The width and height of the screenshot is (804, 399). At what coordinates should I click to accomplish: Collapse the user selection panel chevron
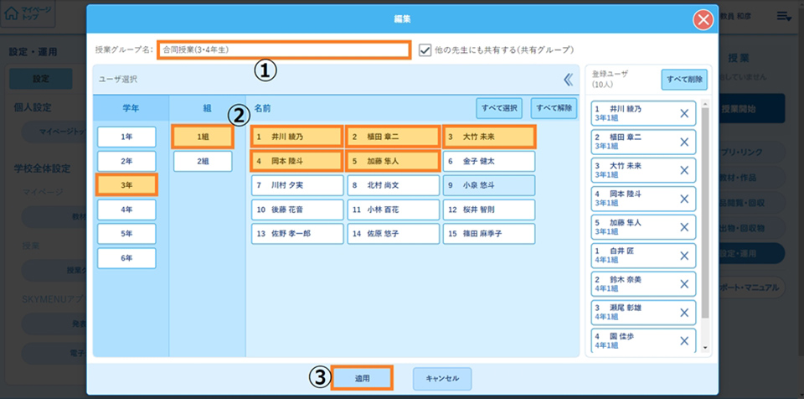point(569,80)
